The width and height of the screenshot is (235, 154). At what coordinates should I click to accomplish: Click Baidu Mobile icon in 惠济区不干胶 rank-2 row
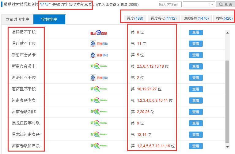[99, 78]
